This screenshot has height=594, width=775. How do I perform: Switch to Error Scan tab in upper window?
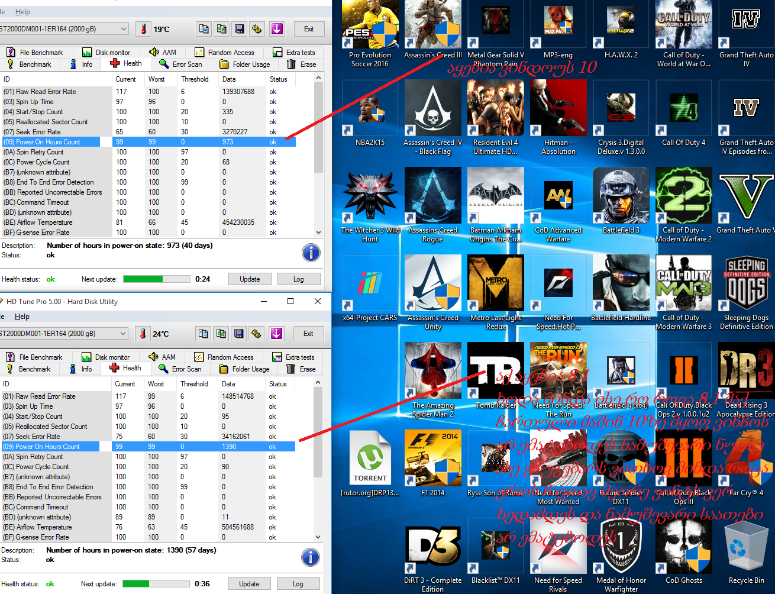pyautogui.click(x=181, y=64)
